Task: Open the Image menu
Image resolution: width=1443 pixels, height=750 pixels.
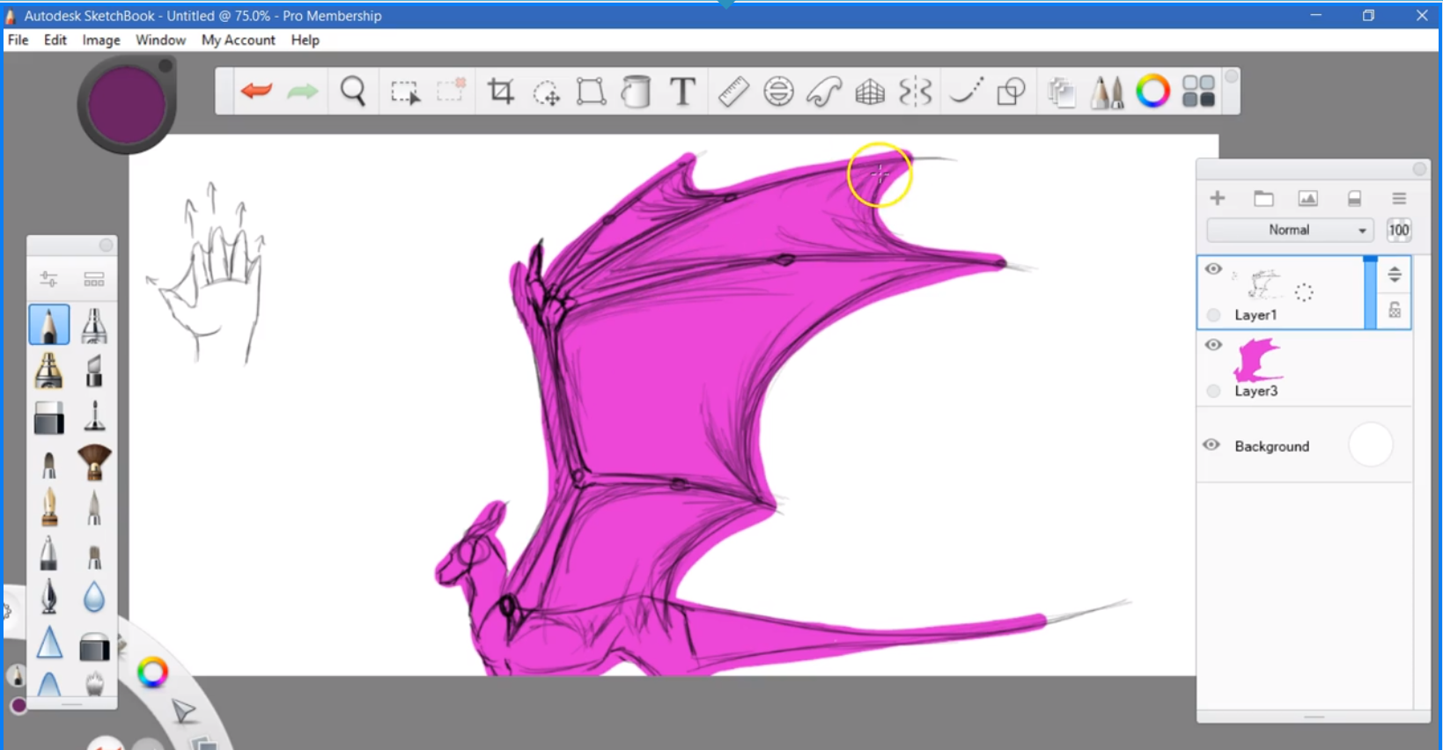Action: click(x=100, y=40)
